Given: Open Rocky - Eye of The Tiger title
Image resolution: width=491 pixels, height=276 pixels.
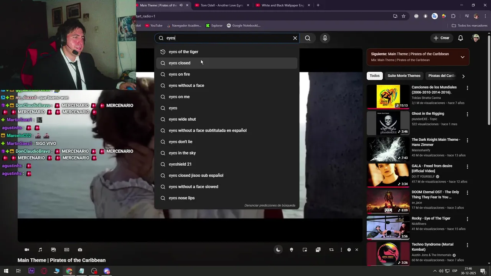Looking at the screenshot, I should point(431,219).
